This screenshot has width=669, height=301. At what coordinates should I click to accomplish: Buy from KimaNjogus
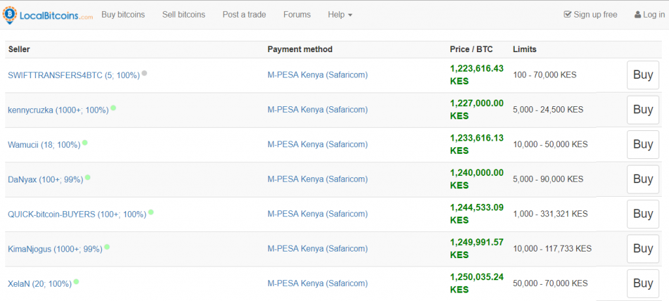[x=643, y=249]
